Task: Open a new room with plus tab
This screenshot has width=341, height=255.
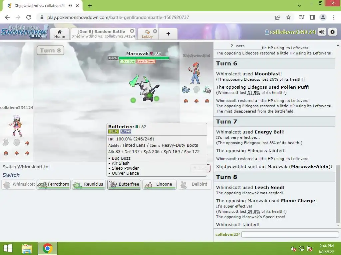Action: (x=168, y=34)
